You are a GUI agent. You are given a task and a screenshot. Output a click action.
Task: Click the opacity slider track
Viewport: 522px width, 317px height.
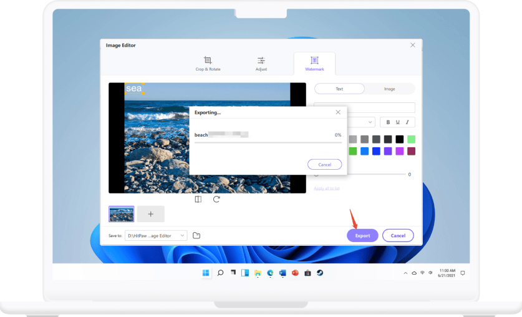(x=360, y=174)
